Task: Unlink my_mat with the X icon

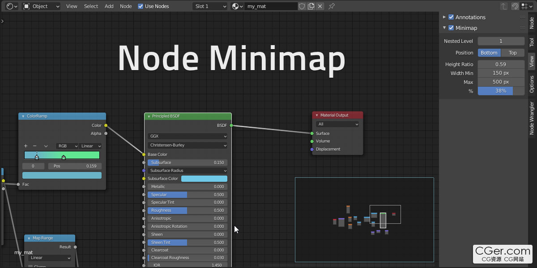Action: pyautogui.click(x=320, y=6)
